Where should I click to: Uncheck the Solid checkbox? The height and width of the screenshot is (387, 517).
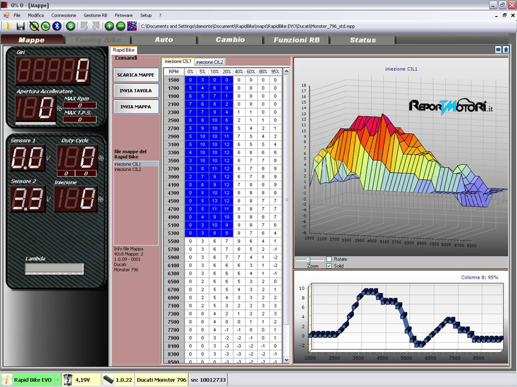tap(330, 266)
